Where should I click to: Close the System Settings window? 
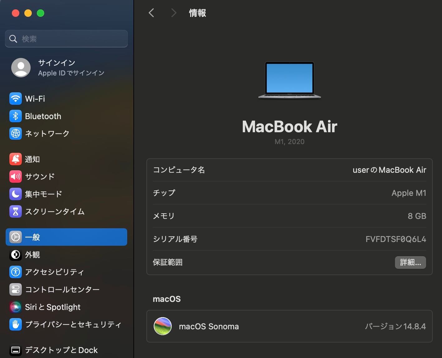[16, 13]
